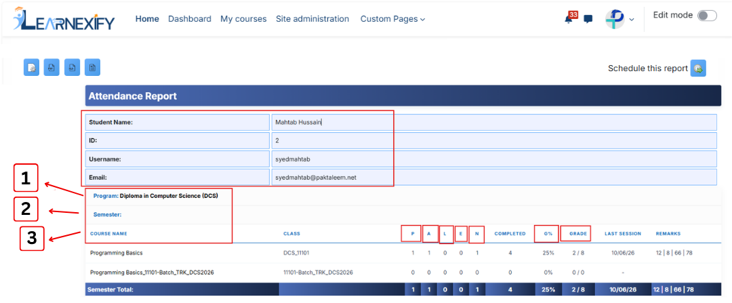Click the Student Name field with Mahtab Hussain
Viewport: 732px width, 303px height.
tap(494, 122)
